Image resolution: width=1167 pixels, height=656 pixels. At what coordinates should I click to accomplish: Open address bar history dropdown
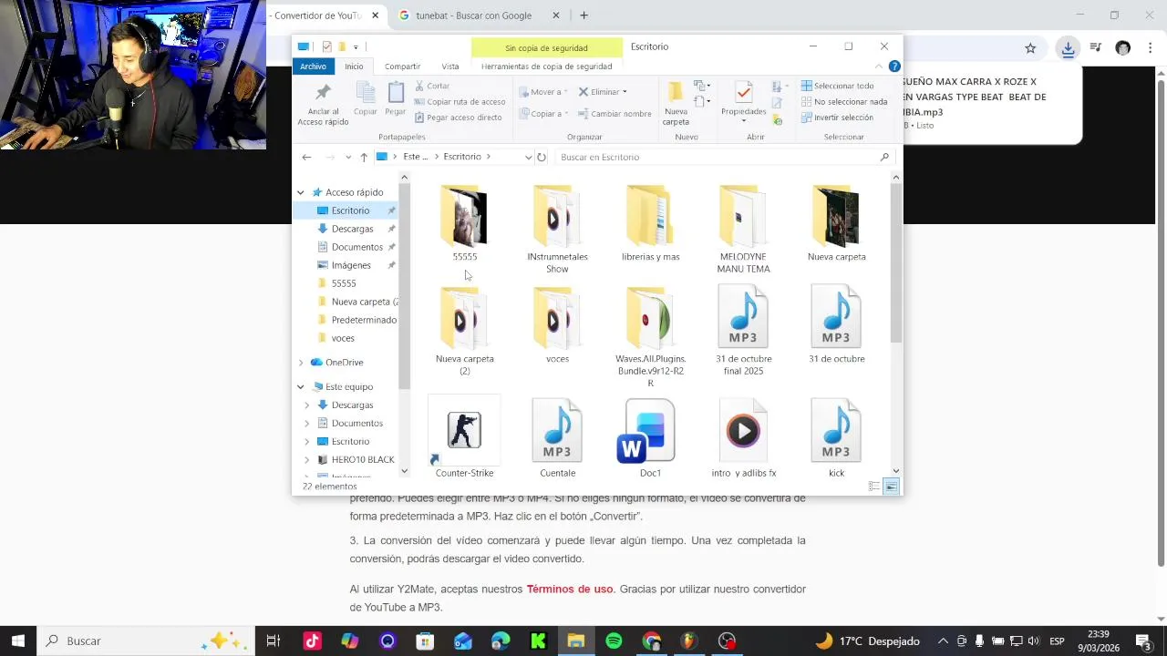pos(528,157)
